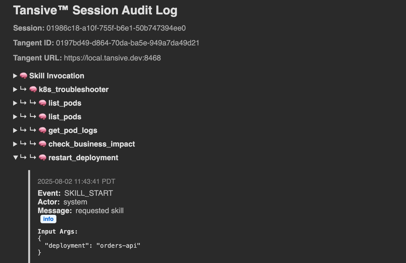Viewport: 406px width, 263px height.
Task: Click the blue info badge
Action: pos(48,219)
